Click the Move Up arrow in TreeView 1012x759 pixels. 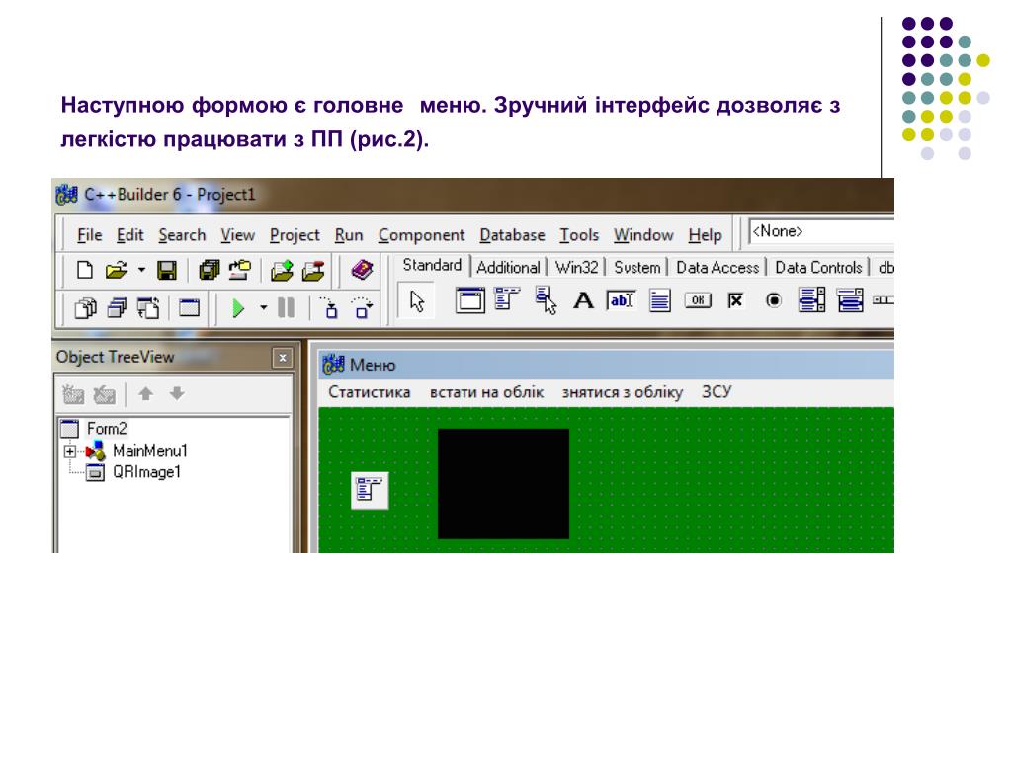(146, 393)
